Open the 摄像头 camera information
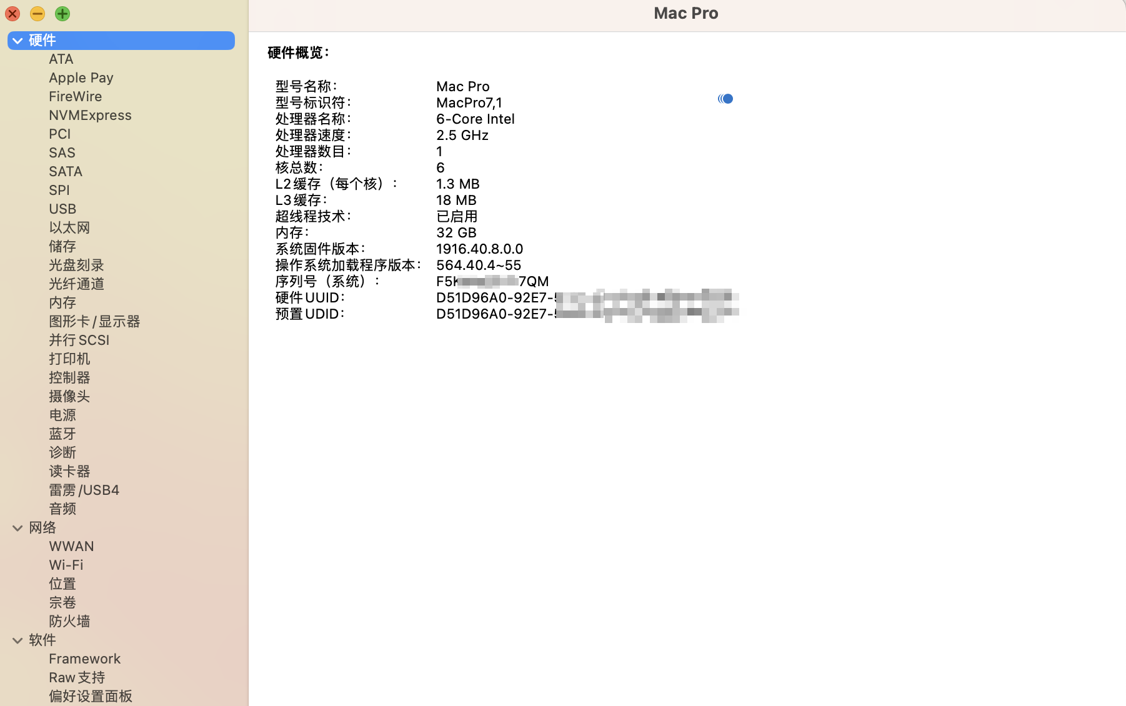Viewport: 1126px width, 706px height. pos(69,396)
